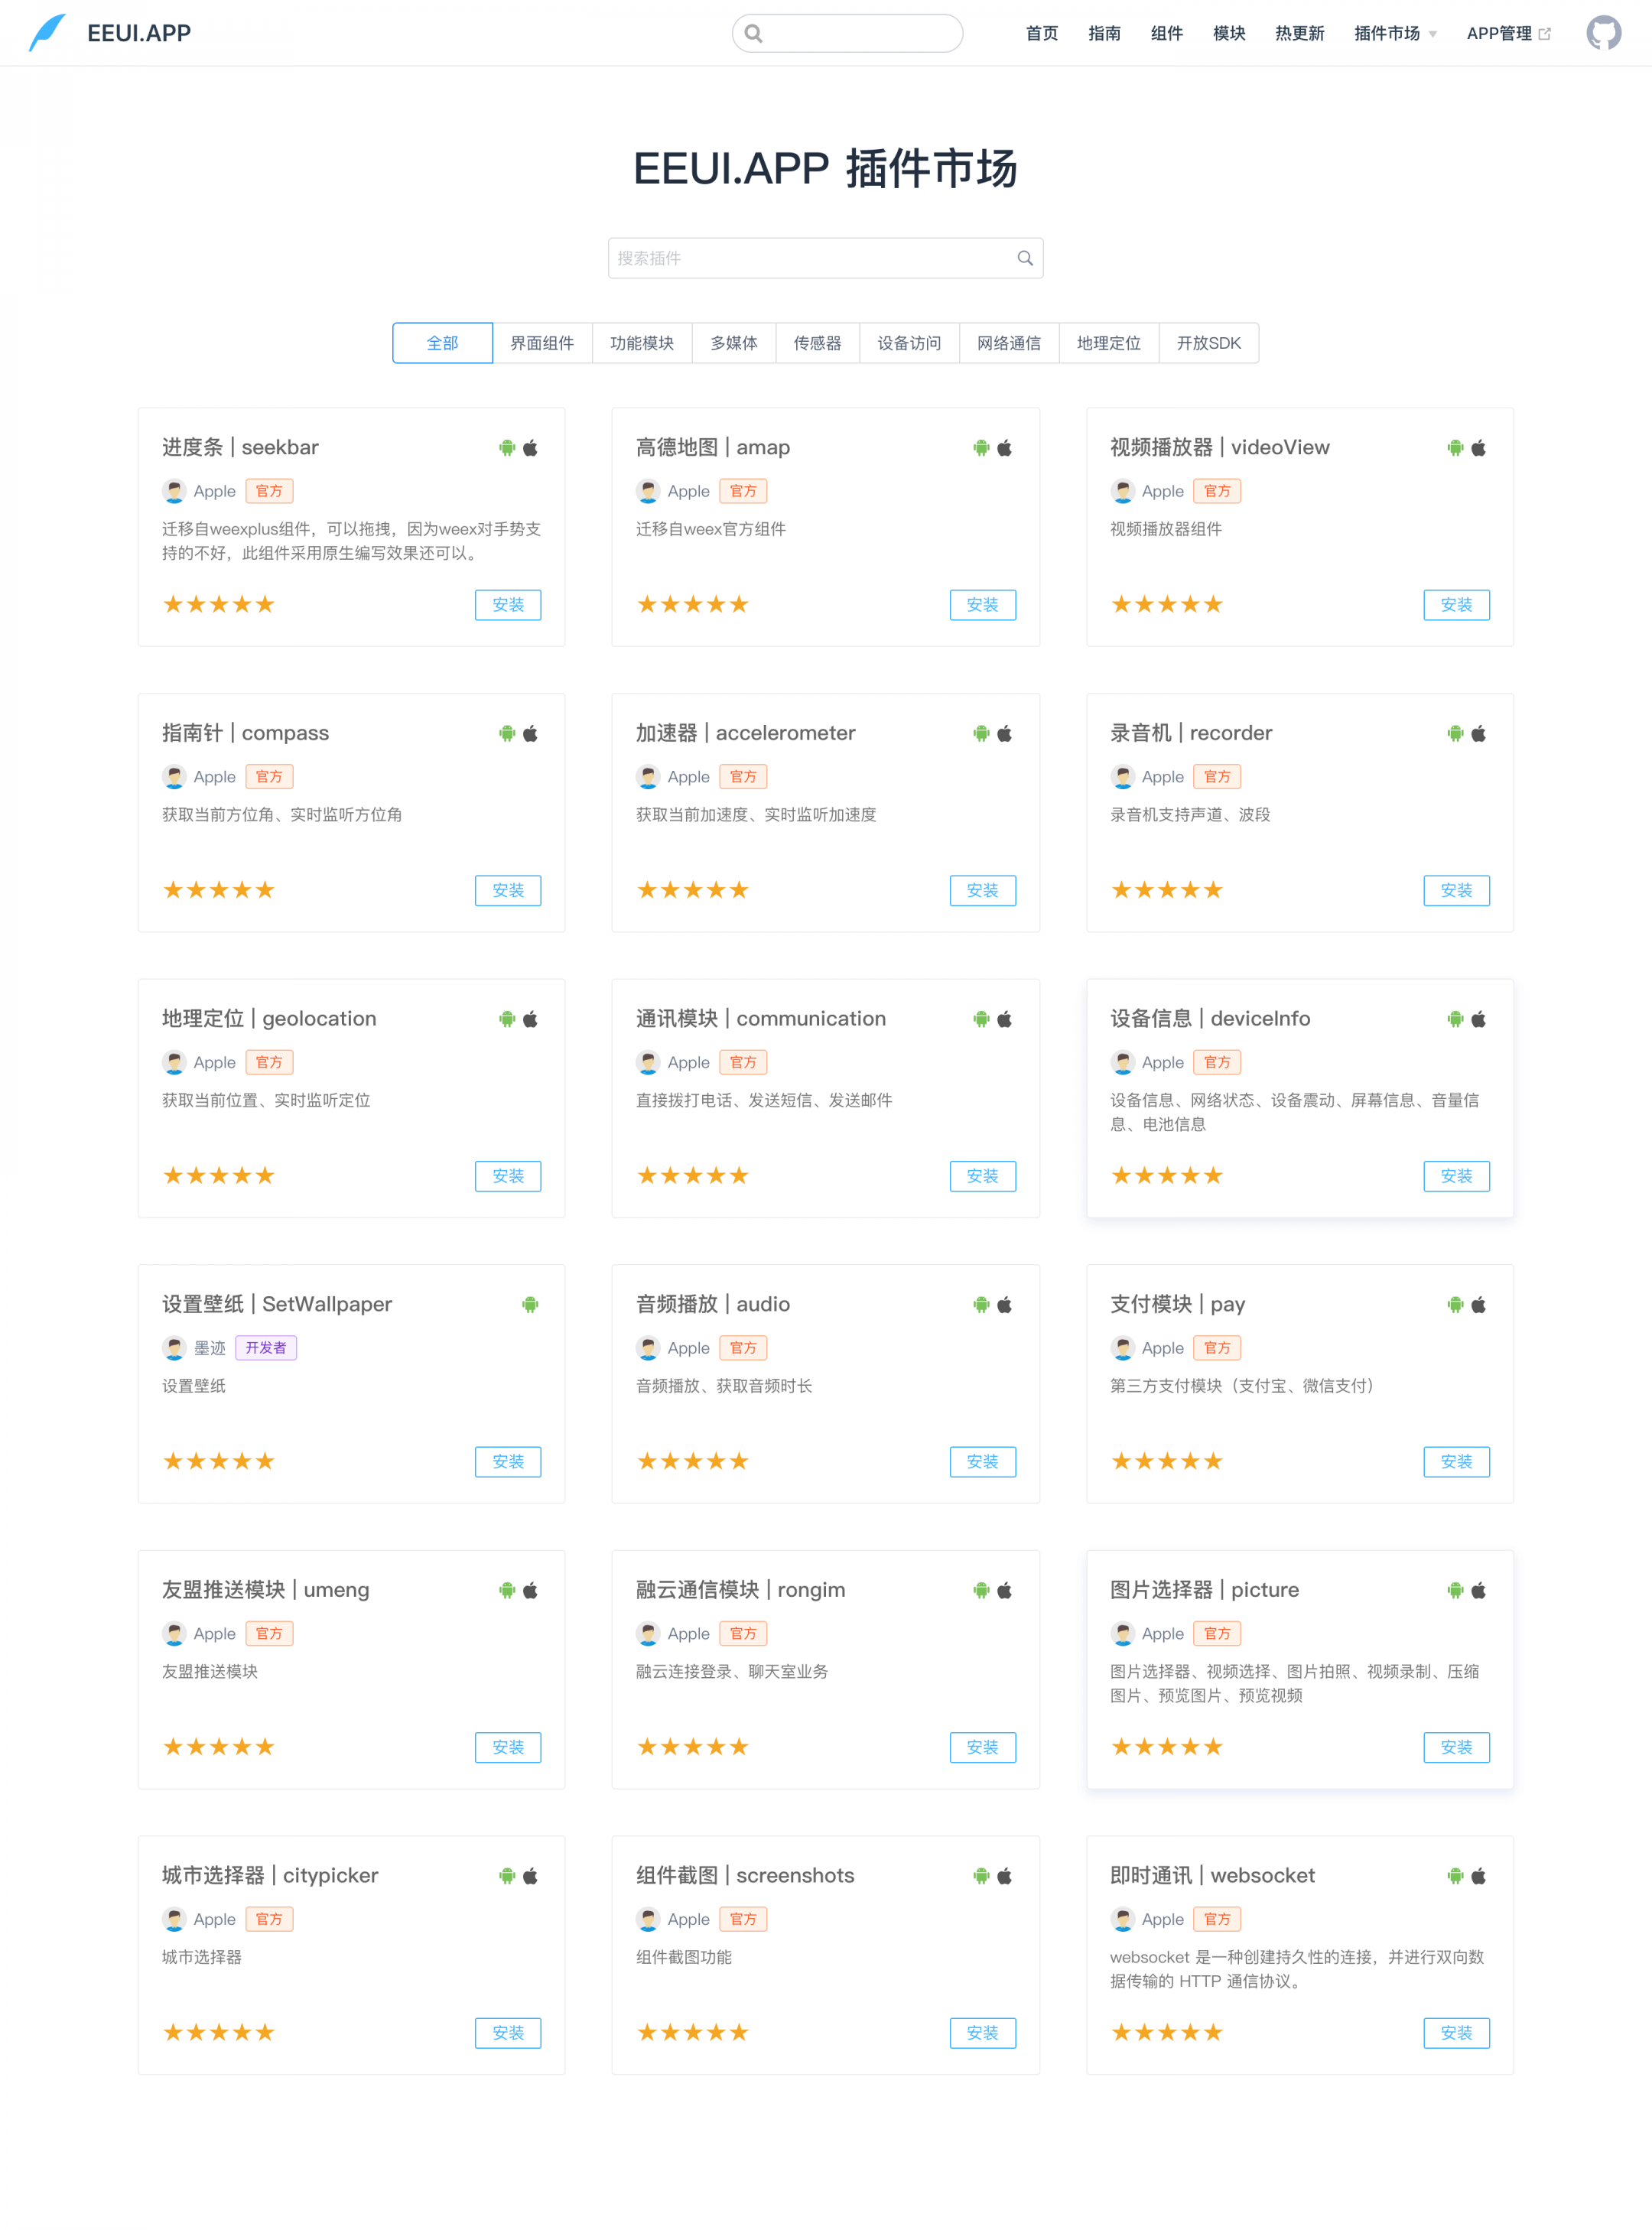This screenshot has width=1652, height=2230.
Task: Click the EEUI.APP feather logo
Action: (x=47, y=33)
